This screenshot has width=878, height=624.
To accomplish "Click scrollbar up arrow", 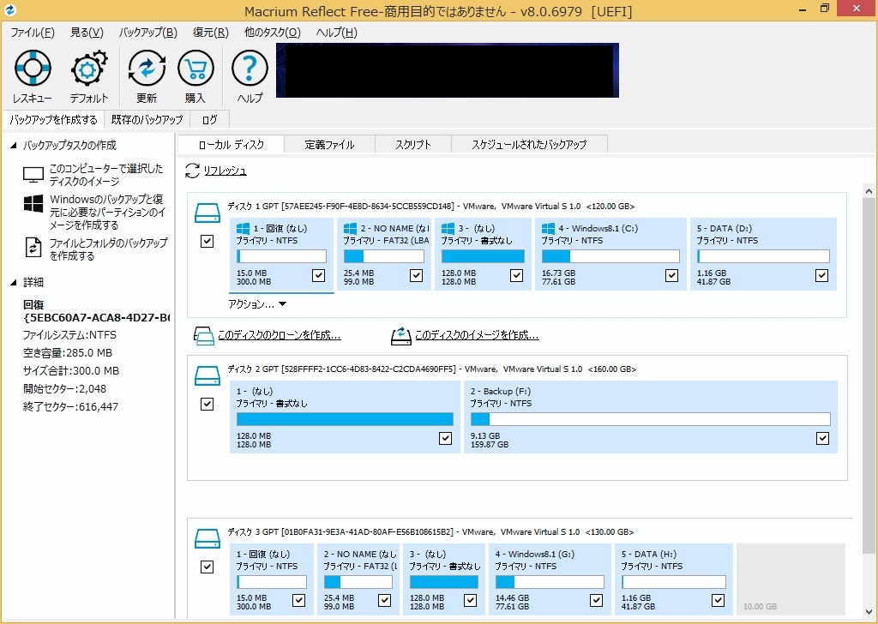I will pos(869,191).
